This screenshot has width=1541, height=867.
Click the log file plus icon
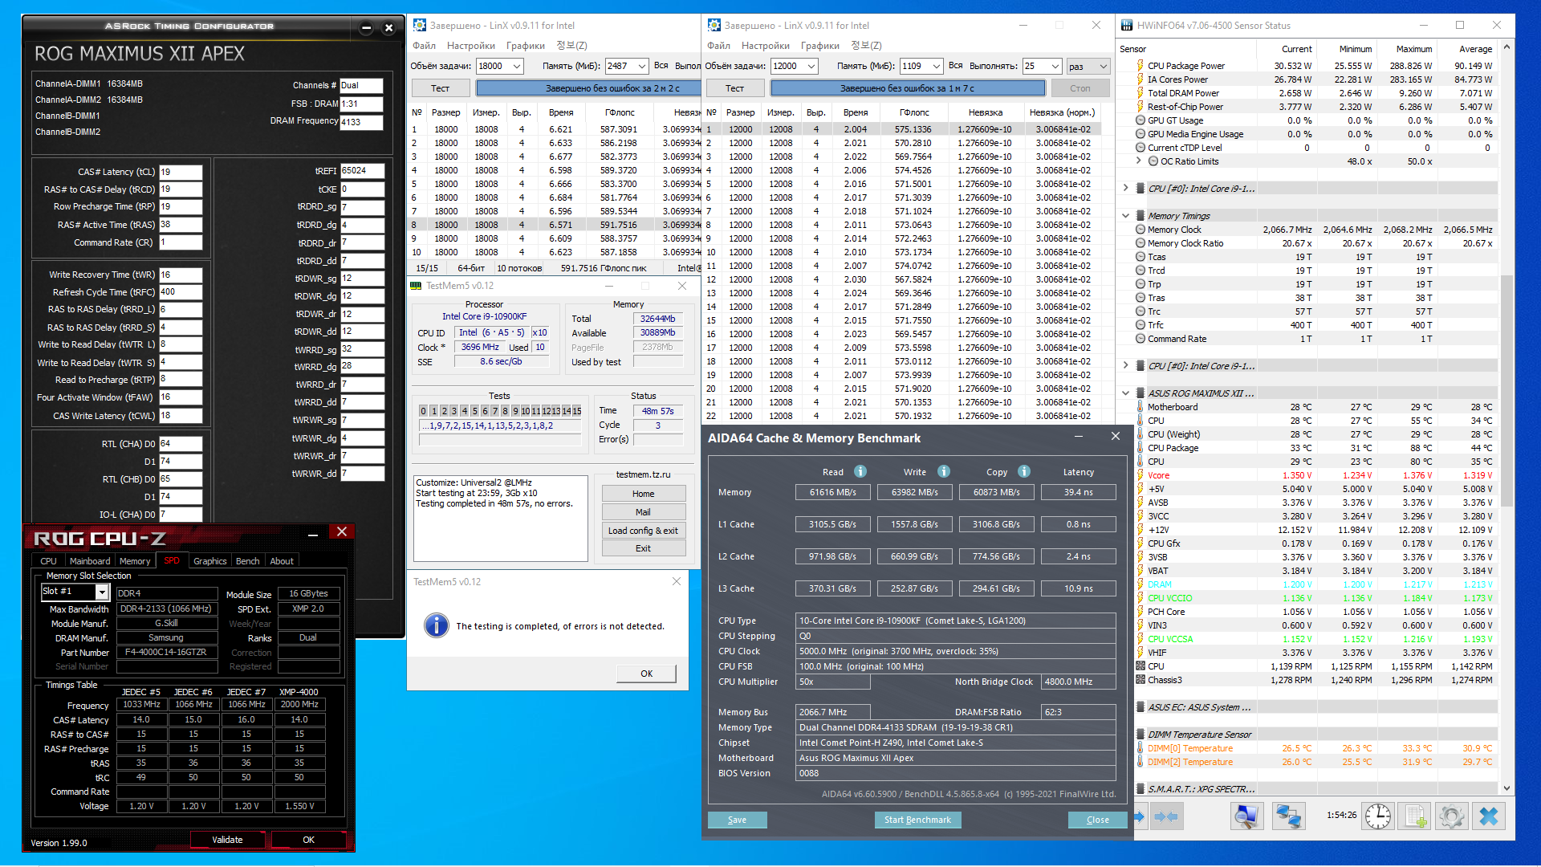[x=1414, y=817]
